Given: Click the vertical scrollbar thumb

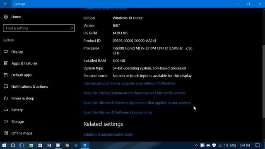Looking at the screenshot, I should tap(263, 81).
